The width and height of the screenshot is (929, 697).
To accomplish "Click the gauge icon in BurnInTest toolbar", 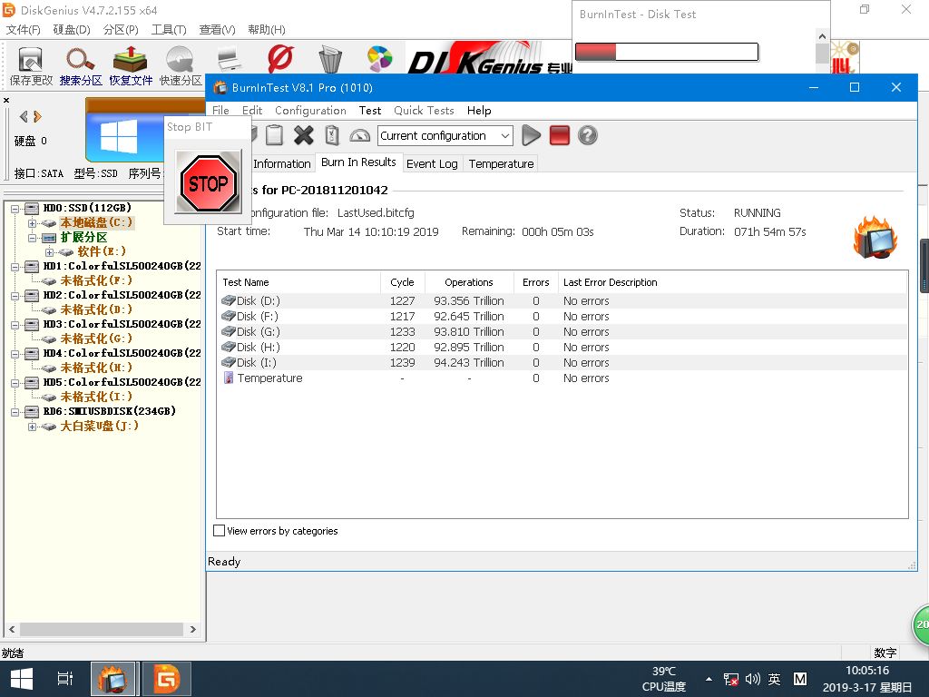I will tap(360, 135).
